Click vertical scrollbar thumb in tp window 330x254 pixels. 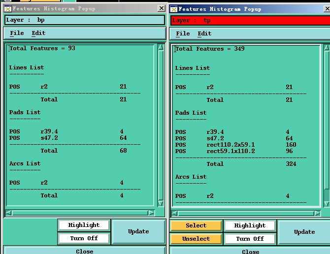coord(327,120)
